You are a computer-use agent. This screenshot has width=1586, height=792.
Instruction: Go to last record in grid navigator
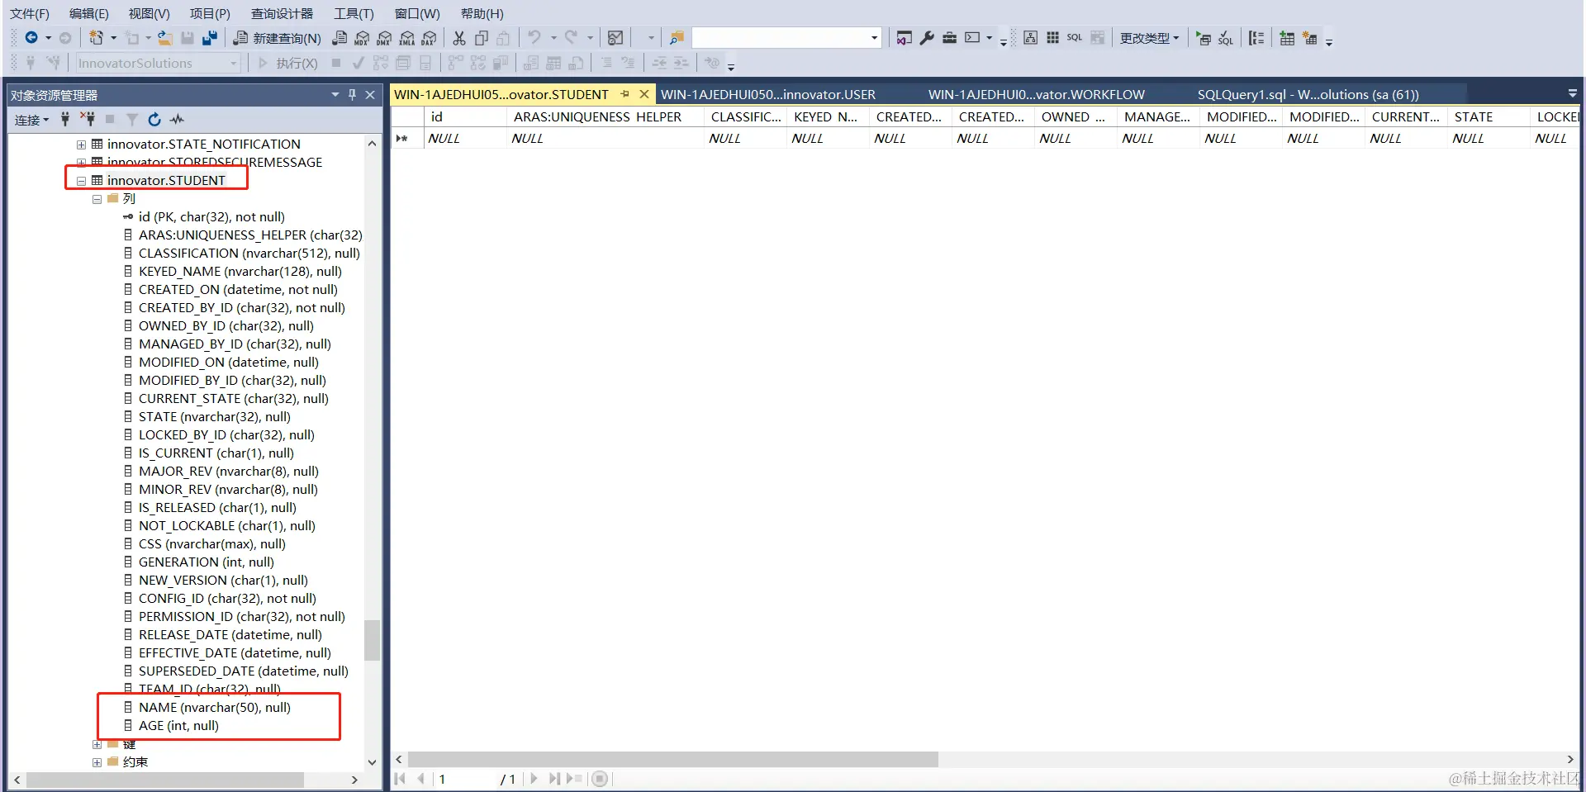coord(553,779)
